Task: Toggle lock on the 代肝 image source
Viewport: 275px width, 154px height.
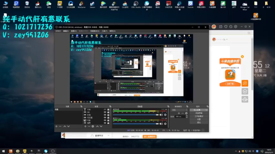Action: click(x=108, y=120)
